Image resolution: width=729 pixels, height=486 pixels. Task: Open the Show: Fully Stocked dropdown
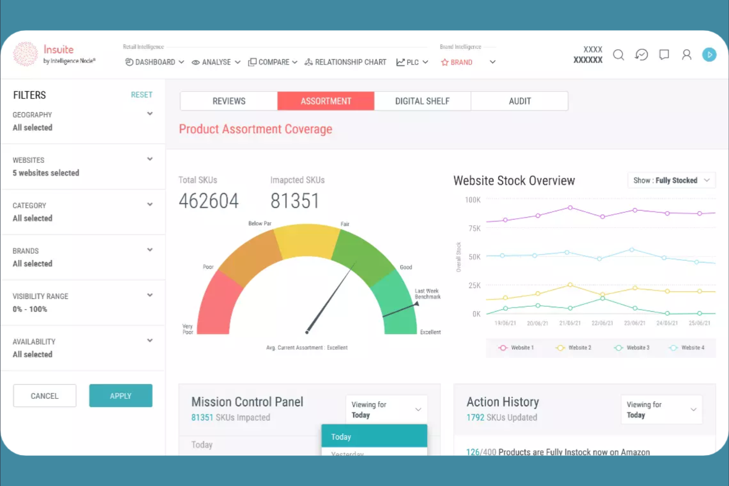click(x=671, y=180)
